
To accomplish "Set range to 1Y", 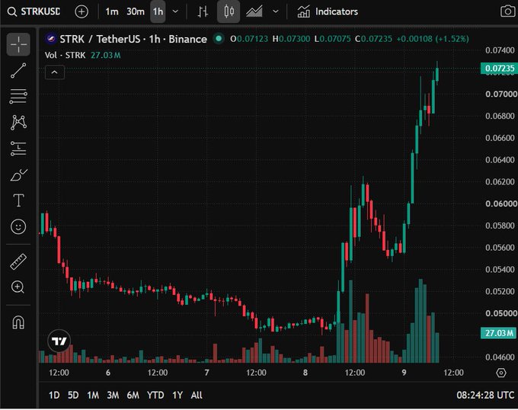I will pyautogui.click(x=177, y=395).
